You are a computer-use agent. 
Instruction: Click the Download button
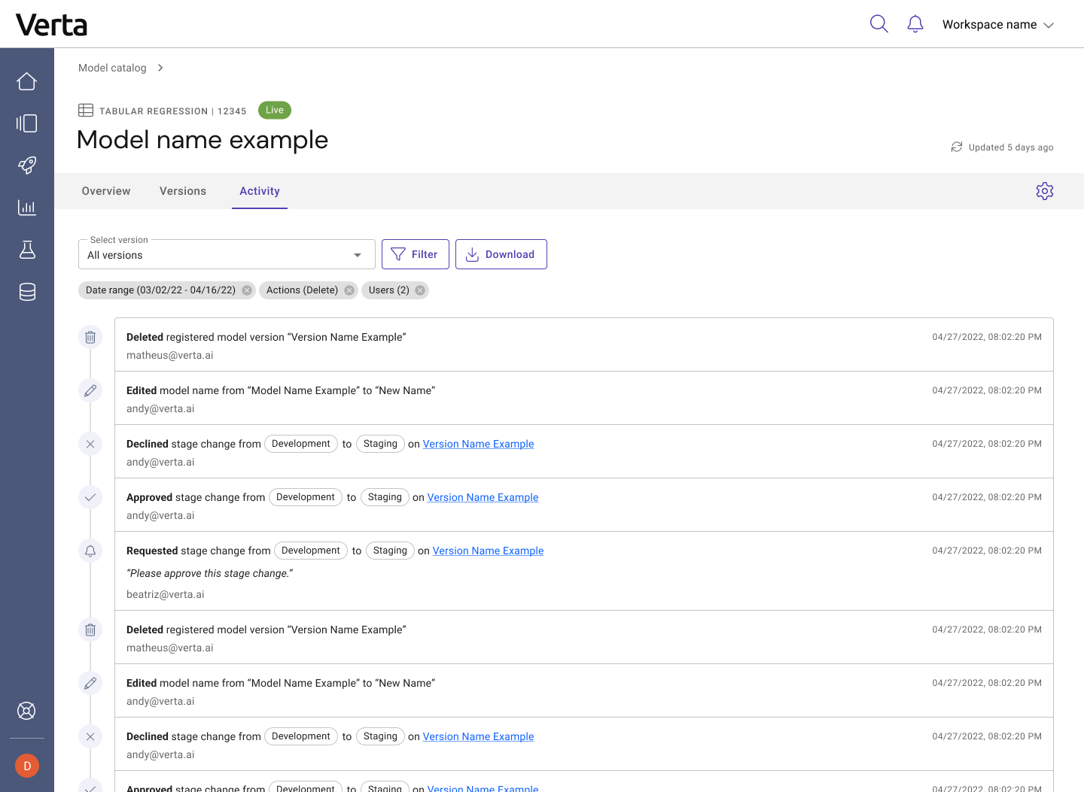(x=501, y=254)
